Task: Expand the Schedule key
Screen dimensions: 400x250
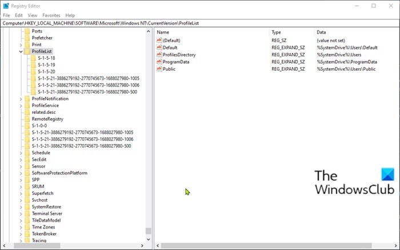Action: pyautogui.click(x=21, y=153)
